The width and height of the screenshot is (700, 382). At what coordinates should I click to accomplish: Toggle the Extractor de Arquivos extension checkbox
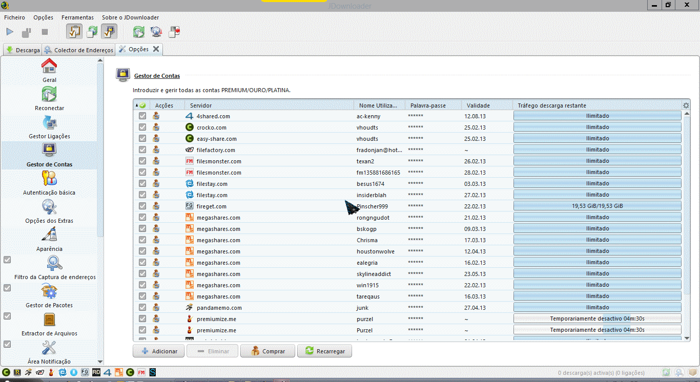tap(7, 316)
